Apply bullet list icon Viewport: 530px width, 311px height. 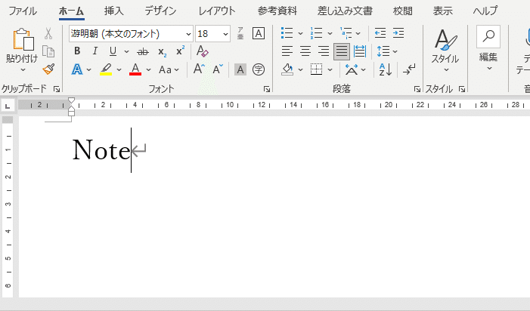[x=287, y=33]
